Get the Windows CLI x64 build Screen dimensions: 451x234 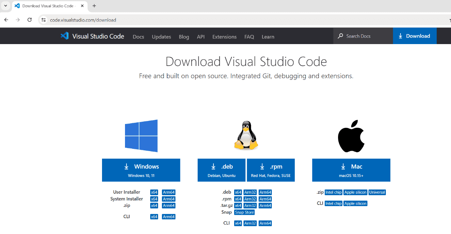[x=154, y=217]
